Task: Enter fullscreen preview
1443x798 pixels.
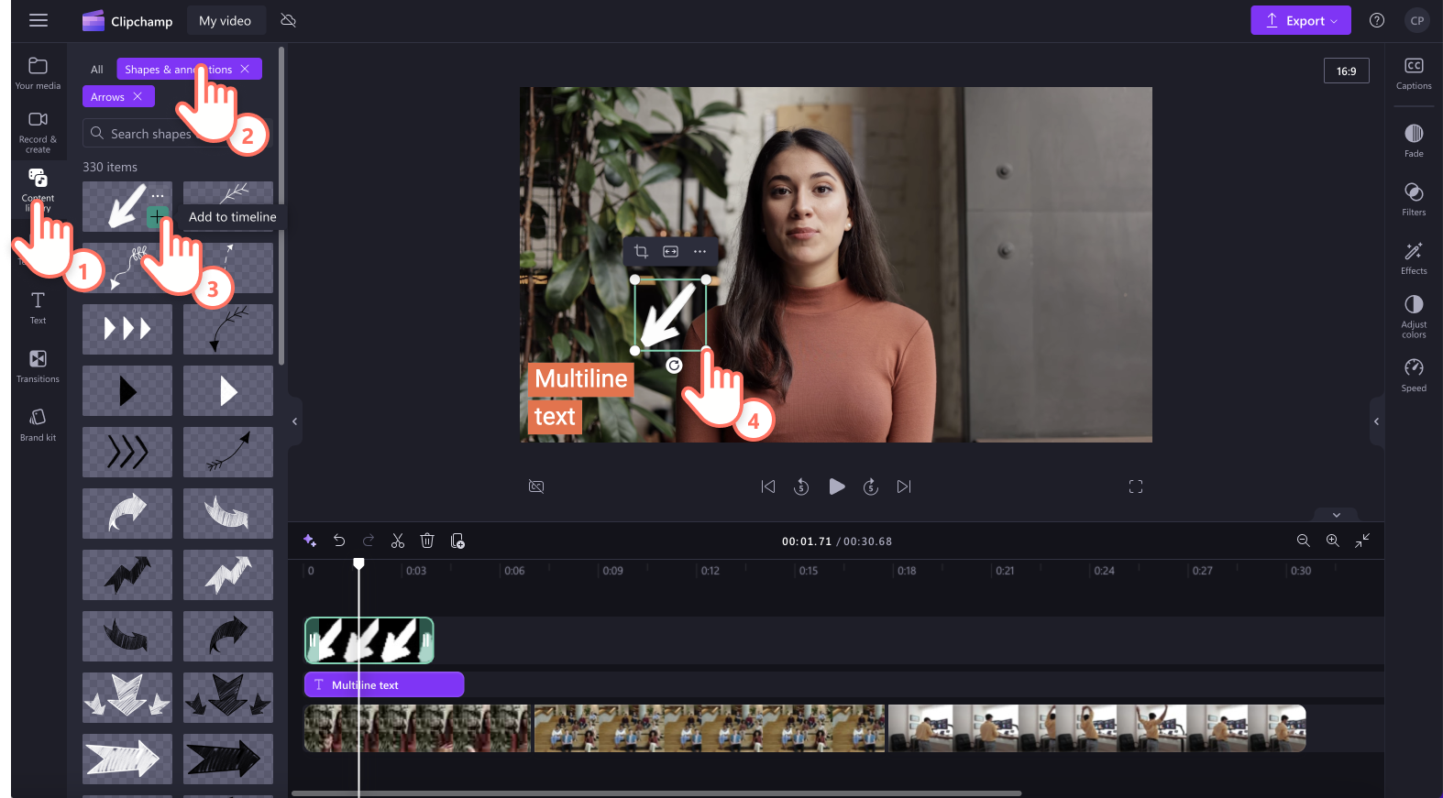Action: [x=1136, y=486]
